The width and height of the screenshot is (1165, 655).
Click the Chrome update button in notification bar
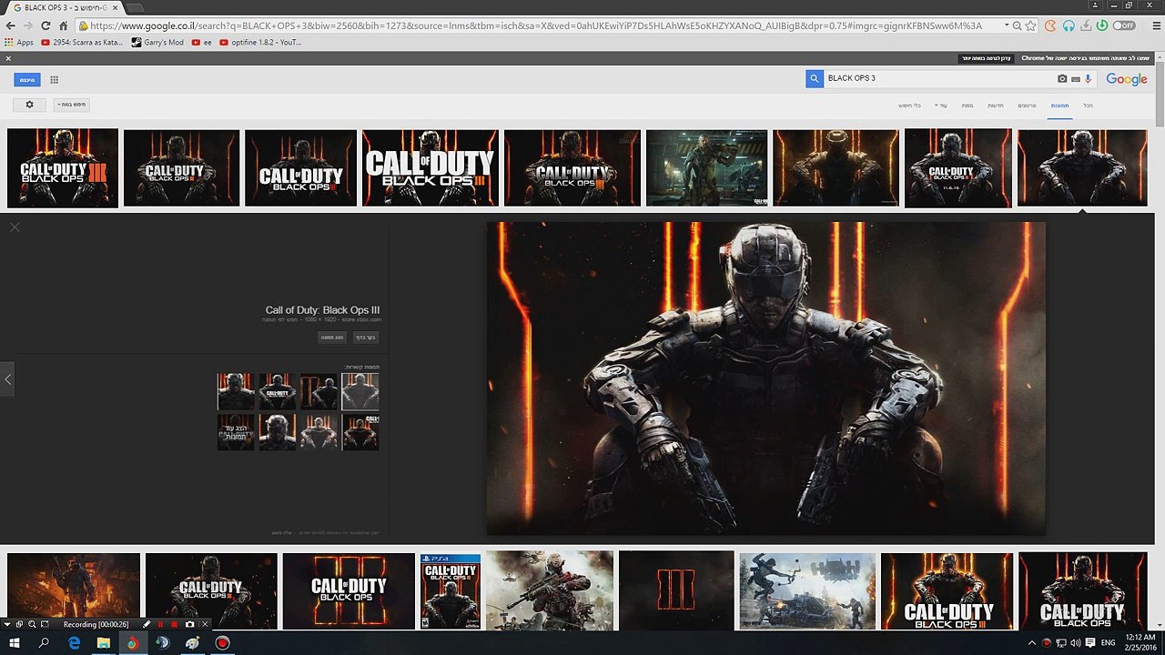[988, 58]
